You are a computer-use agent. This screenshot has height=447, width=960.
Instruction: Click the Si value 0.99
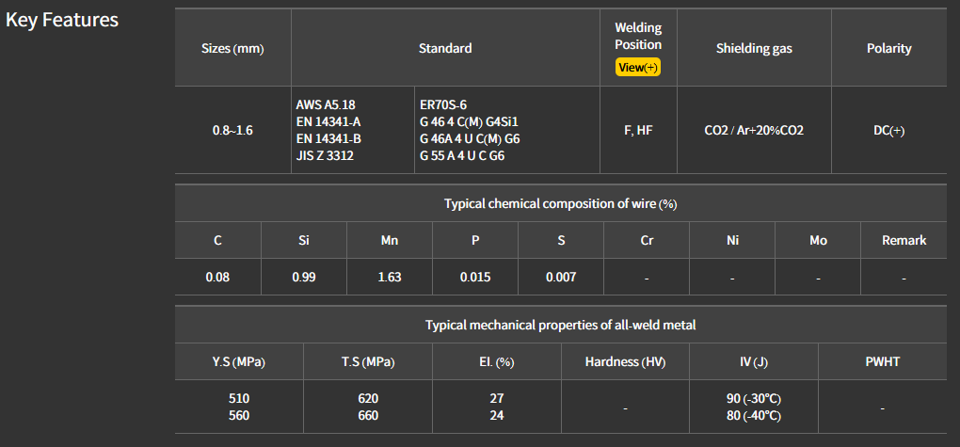click(303, 277)
